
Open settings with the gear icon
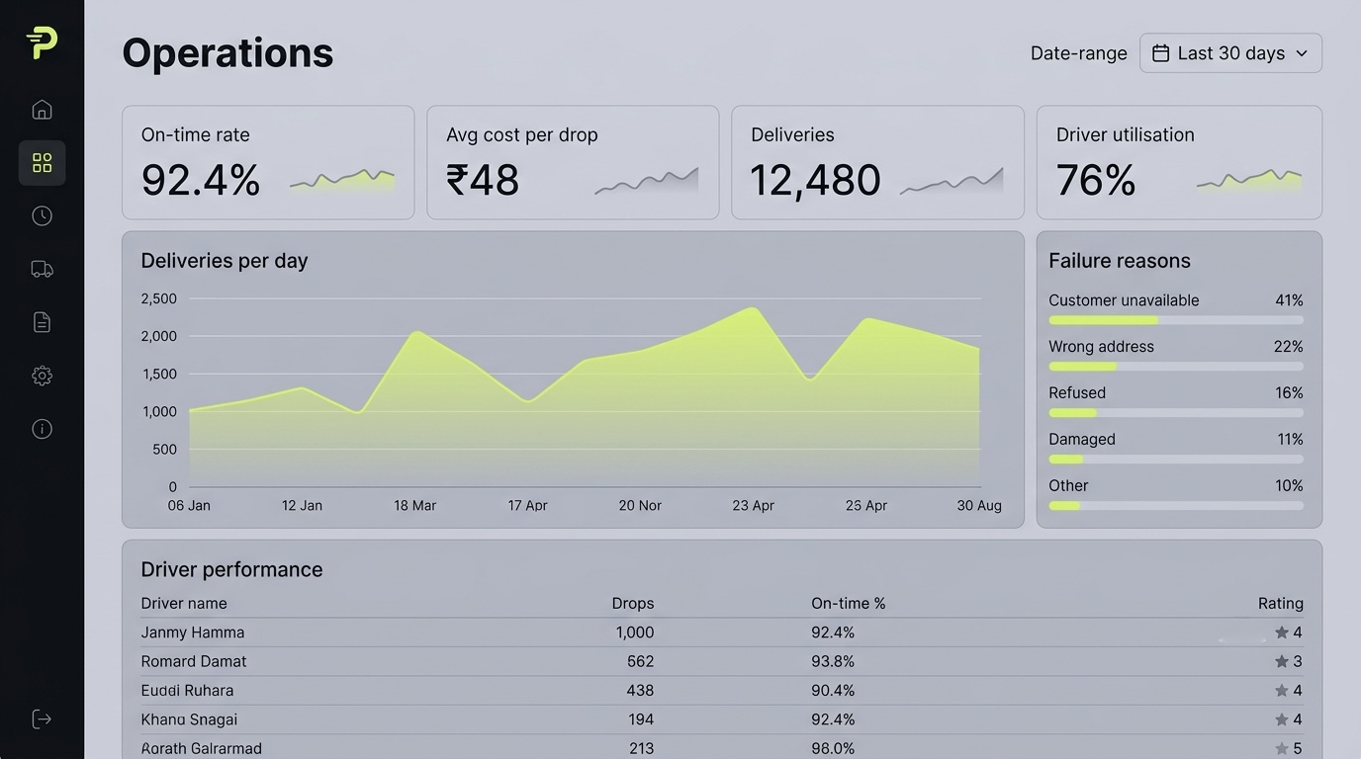[42, 376]
